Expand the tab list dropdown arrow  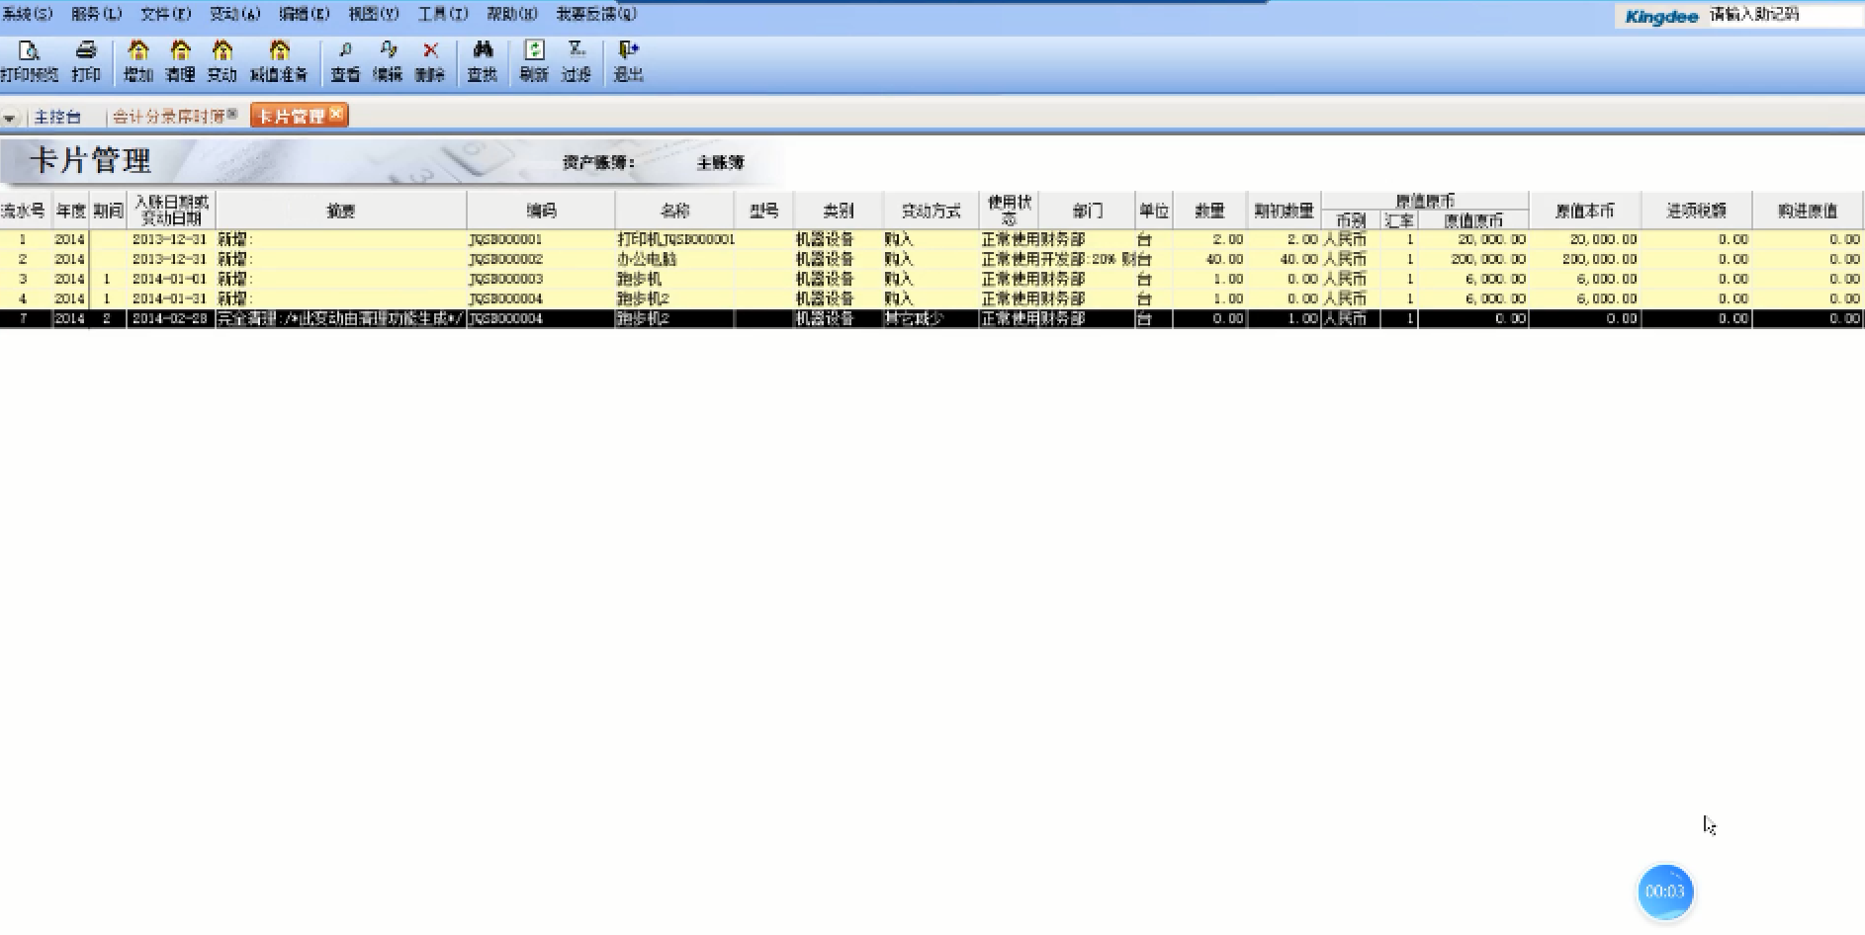10,118
